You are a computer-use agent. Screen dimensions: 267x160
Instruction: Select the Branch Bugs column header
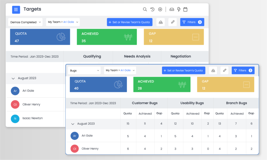[x=236, y=103]
